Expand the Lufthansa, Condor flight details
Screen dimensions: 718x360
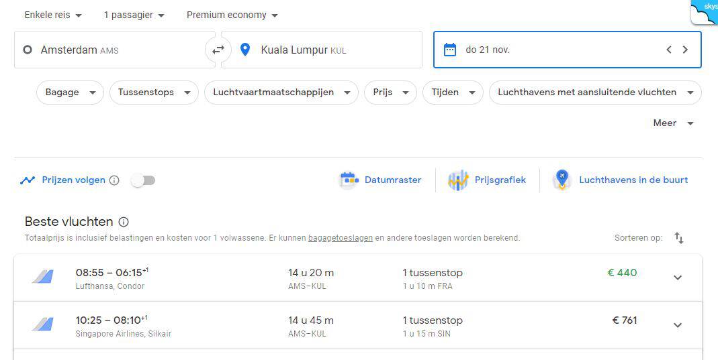click(x=678, y=278)
